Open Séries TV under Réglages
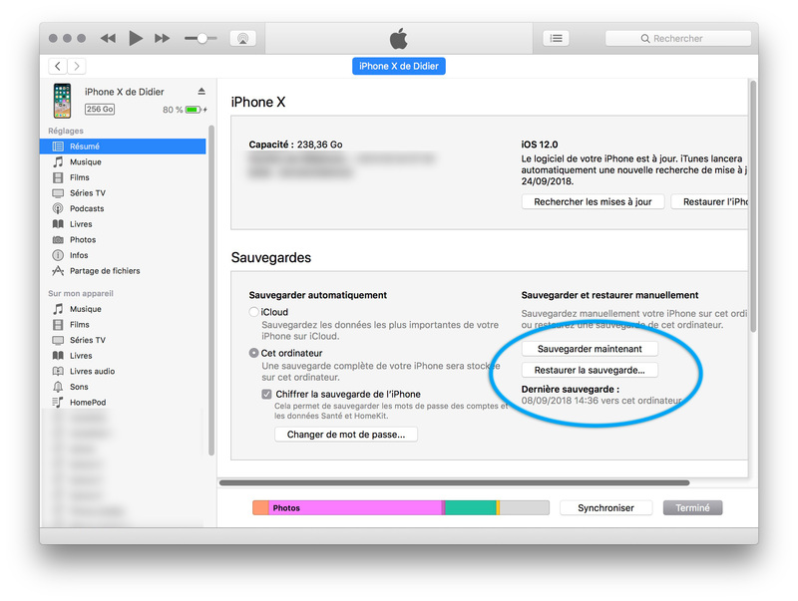 click(123, 193)
